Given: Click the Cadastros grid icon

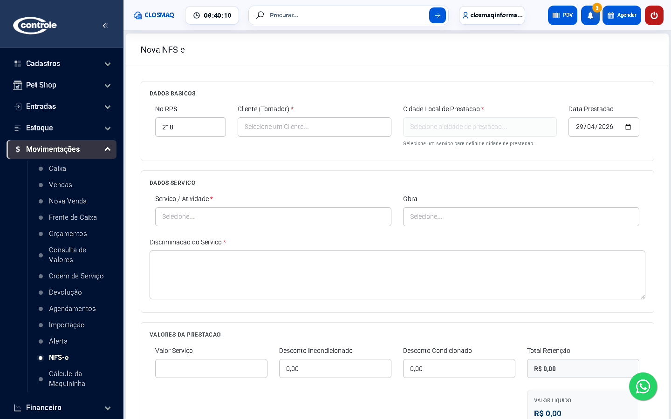Looking at the screenshot, I should pyautogui.click(x=18, y=64).
